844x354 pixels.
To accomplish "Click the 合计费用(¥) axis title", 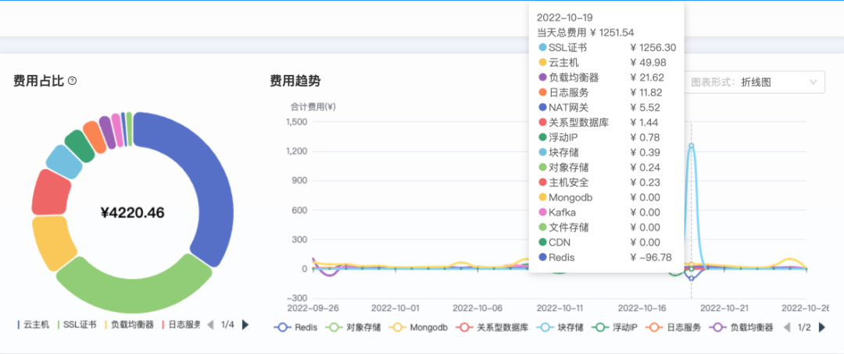I will coord(313,106).
